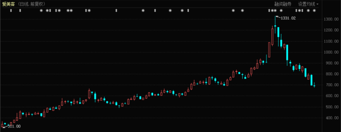This screenshot has height=132, width=341.
Task: Click the 1300.00 price axis label
Action: point(332,19)
